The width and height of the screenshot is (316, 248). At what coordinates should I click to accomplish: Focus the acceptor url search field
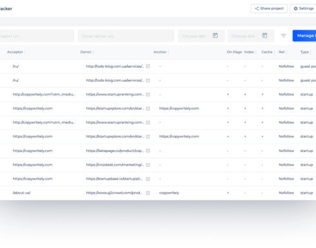coord(37,36)
